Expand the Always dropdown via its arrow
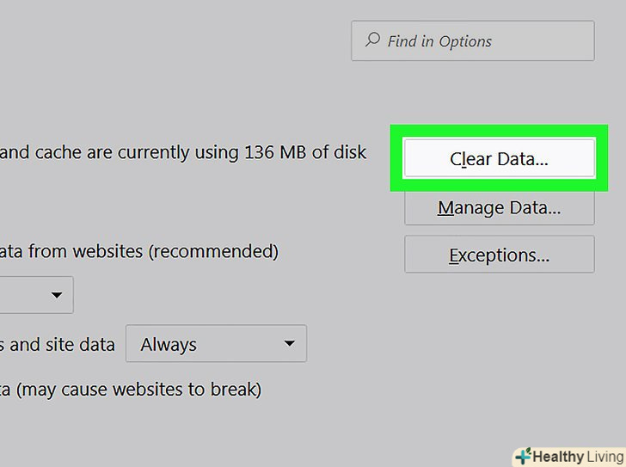The image size is (626, 467). click(x=290, y=345)
